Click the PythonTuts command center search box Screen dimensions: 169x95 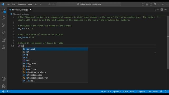click(89, 4)
